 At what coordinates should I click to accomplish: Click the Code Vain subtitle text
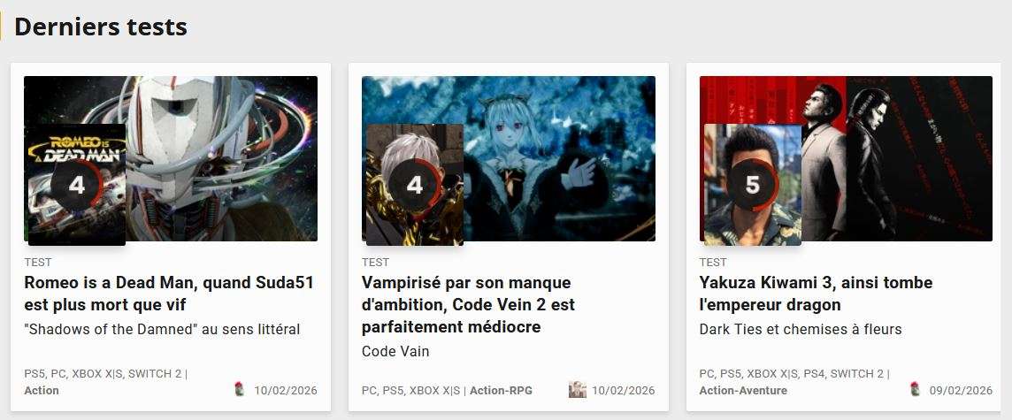click(395, 352)
